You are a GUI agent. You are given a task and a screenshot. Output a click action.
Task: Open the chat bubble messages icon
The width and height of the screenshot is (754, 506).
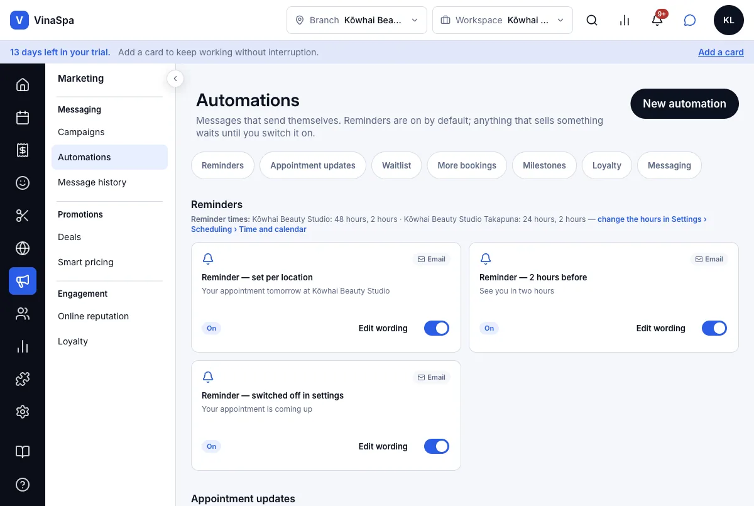(x=690, y=20)
